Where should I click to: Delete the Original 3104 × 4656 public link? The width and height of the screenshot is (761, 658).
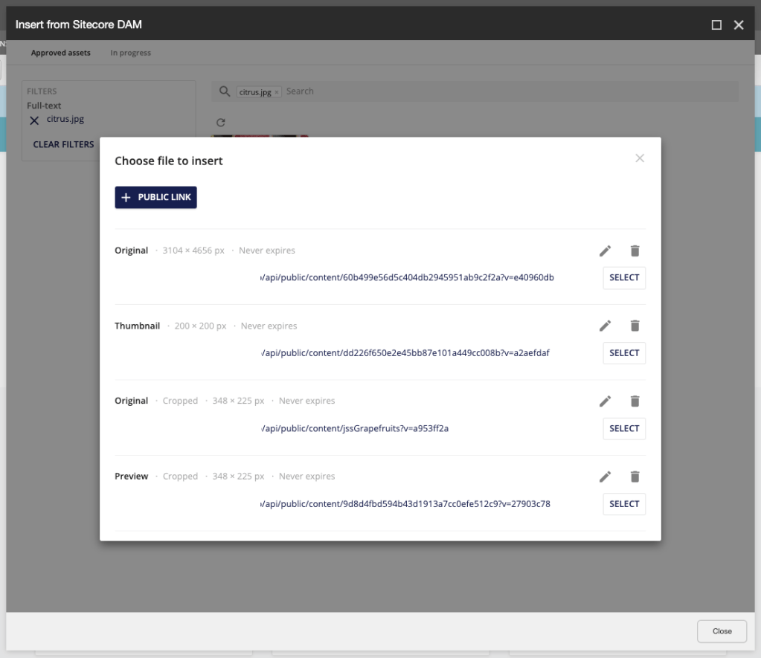coord(635,251)
